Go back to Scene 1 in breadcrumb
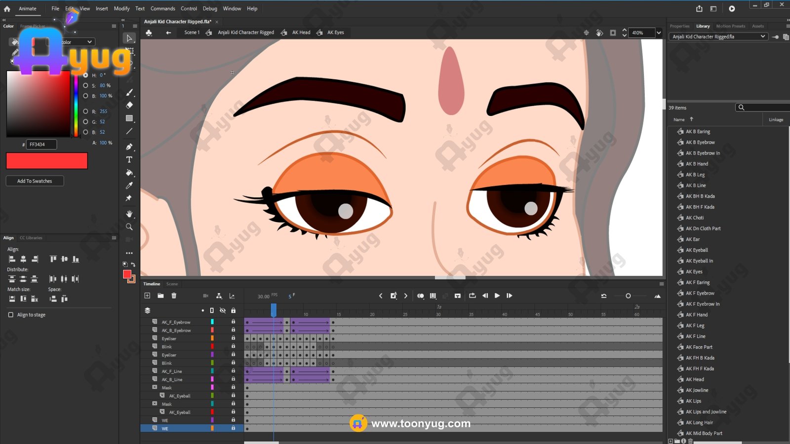The image size is (790, 444). (x=192, y=33)
